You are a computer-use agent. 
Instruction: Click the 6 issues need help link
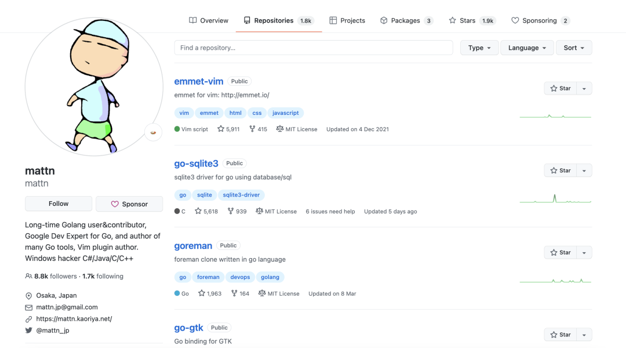click(330, 211)
